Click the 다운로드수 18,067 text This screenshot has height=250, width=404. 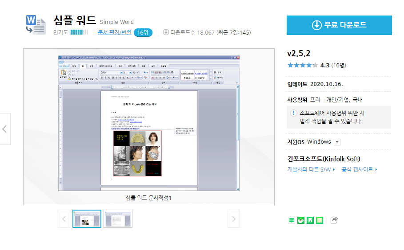pyautogui.click(x=192, y=32)
